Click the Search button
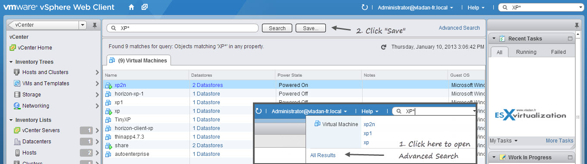Screen dimensions: 587x164 click(277, 28)
